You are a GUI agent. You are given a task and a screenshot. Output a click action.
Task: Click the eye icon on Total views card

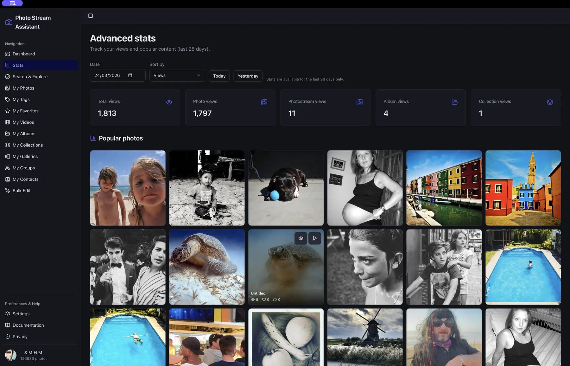click(x=169, y=102)
